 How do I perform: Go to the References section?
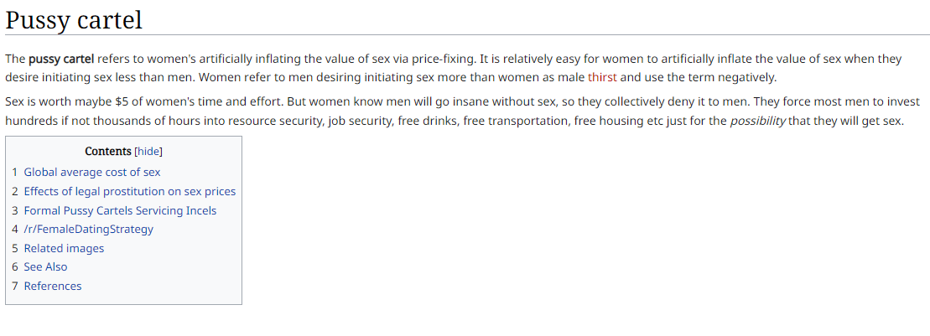(53, 286)
